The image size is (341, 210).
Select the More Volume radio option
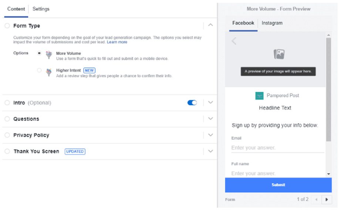(39, 53)
